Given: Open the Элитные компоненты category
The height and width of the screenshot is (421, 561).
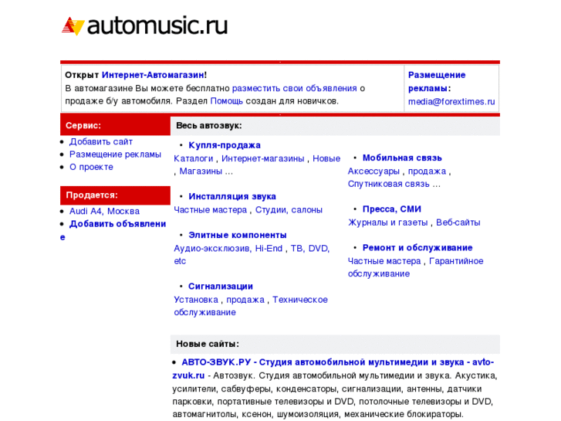Looking at the screenshot, I should (x=238, y=235).
